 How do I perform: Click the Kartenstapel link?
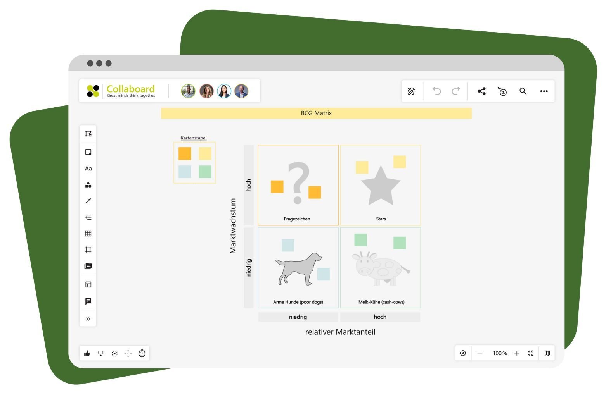click(x=194, y=138)
